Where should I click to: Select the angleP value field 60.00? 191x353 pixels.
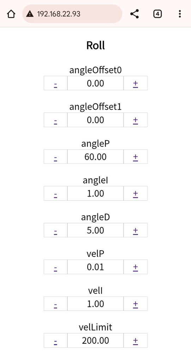coord(95,157)
